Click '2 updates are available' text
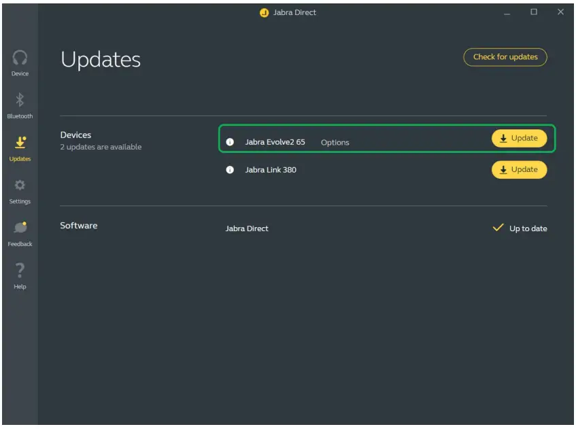Viewport: 576px width, 429px height. pyautogui.click(x=101, y=147)
